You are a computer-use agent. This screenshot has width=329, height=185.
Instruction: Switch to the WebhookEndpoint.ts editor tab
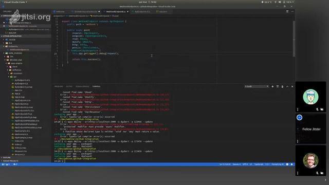(x=116, y=11)
